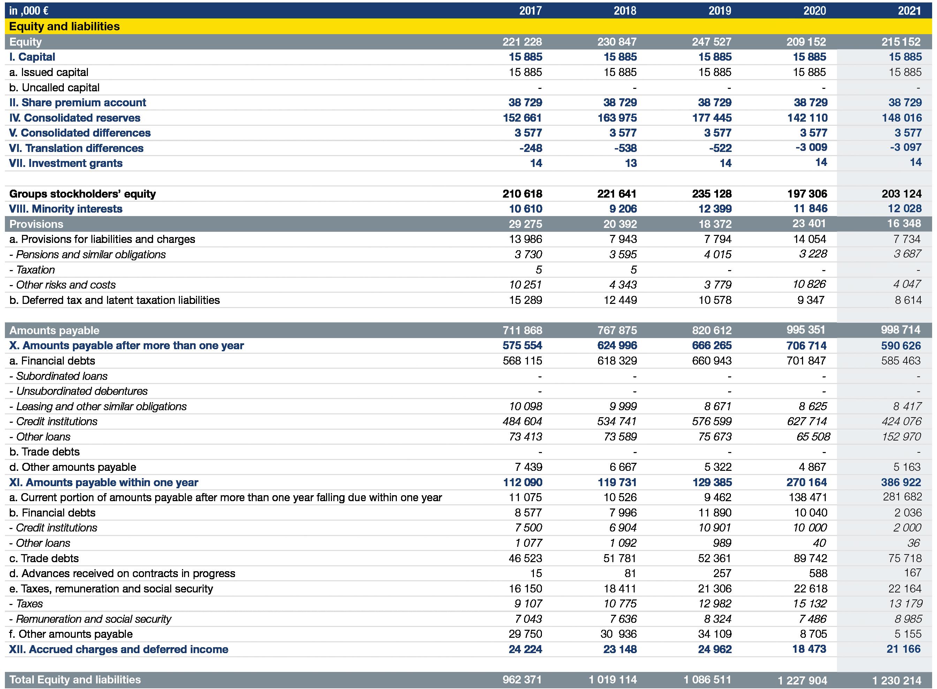The height and width of the screenshot is (689, 937).
Task: Click Groups stockholders' equity 2021 value
Action: click(901, 193)
